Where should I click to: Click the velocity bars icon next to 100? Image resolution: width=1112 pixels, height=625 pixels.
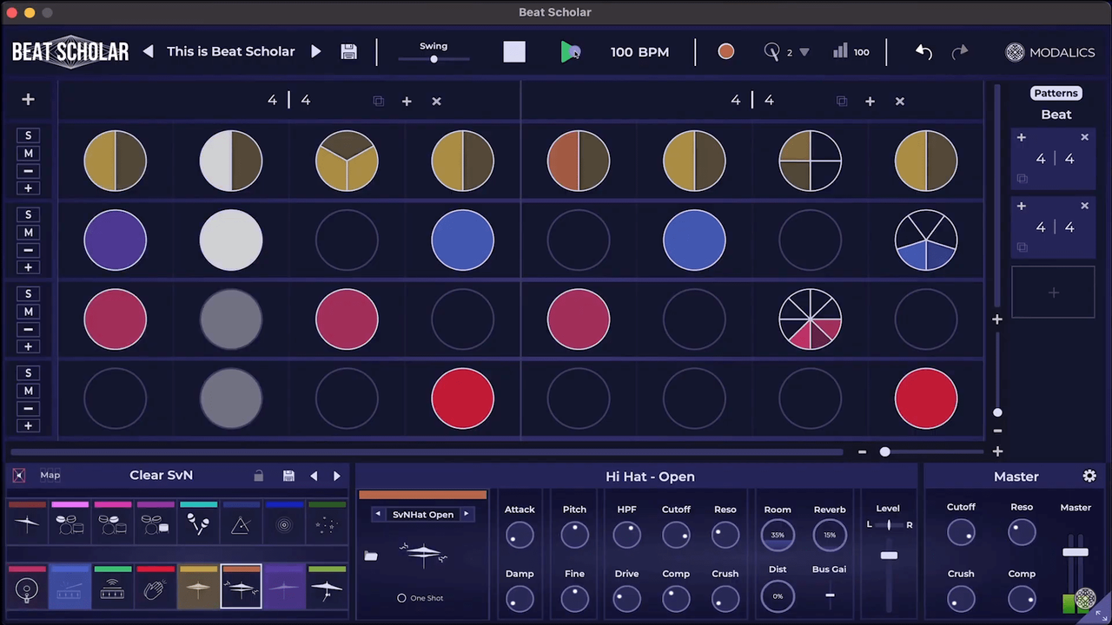coord(840,51)
